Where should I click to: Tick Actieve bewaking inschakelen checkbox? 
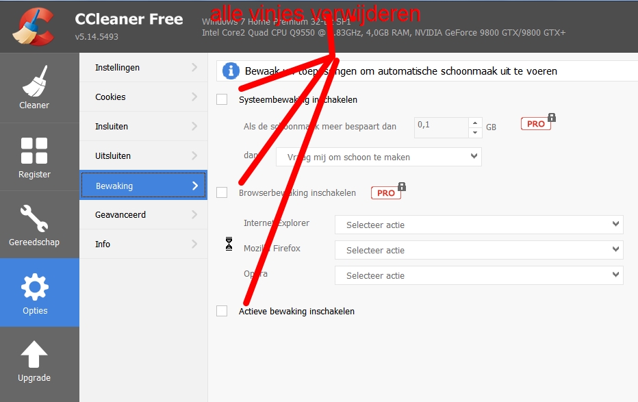(x=222, y=311)
